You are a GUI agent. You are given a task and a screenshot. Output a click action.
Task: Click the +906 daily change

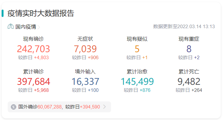tap(93, 58)
